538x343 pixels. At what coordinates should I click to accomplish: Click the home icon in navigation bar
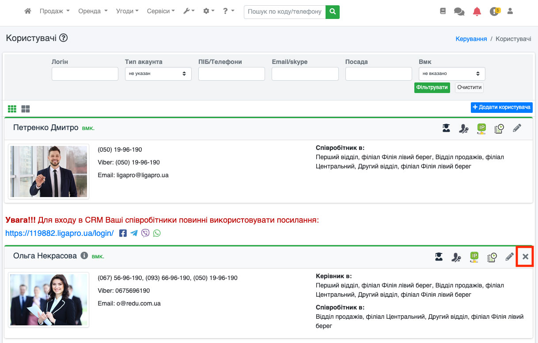28,11
